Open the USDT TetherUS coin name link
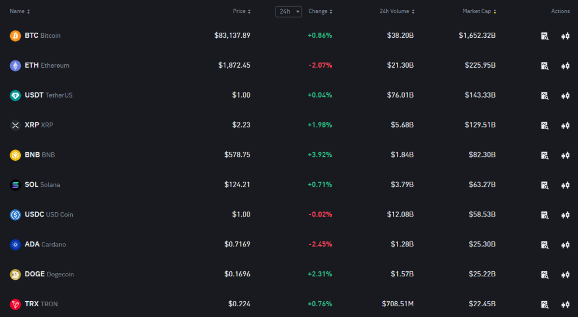578x317 pixels. point(49,95)
